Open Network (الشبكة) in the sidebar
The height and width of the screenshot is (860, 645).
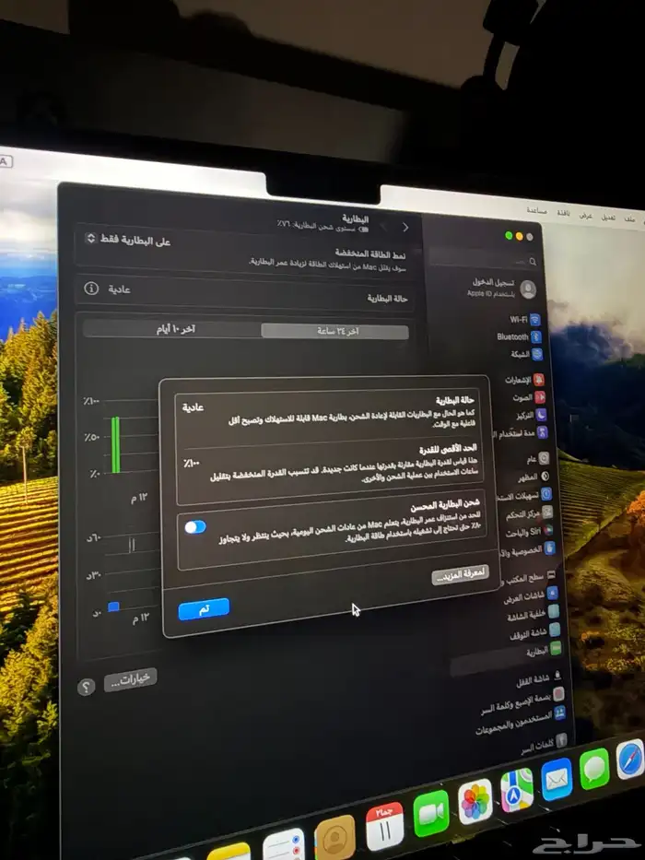coord(526,354)
